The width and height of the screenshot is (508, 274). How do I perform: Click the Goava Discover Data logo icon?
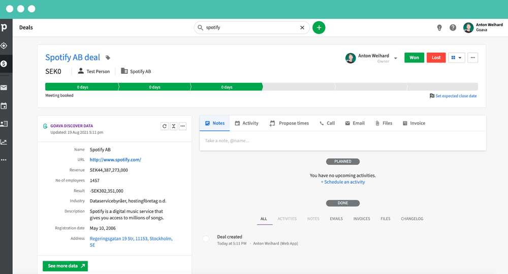45,126
